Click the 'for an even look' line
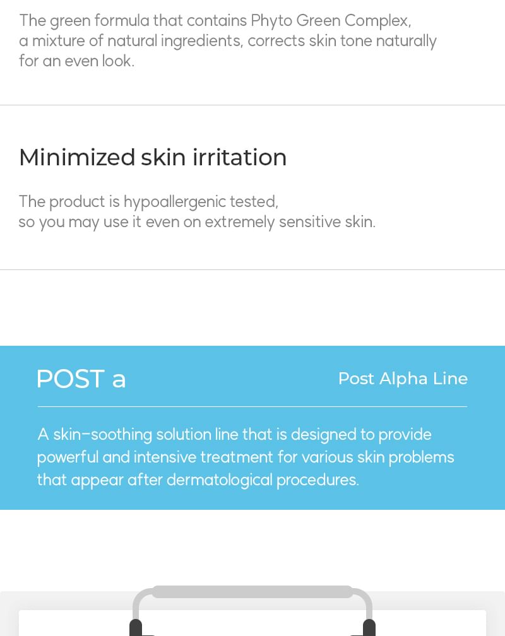Screen dimensions: 505x636 [x=76, y=62]
